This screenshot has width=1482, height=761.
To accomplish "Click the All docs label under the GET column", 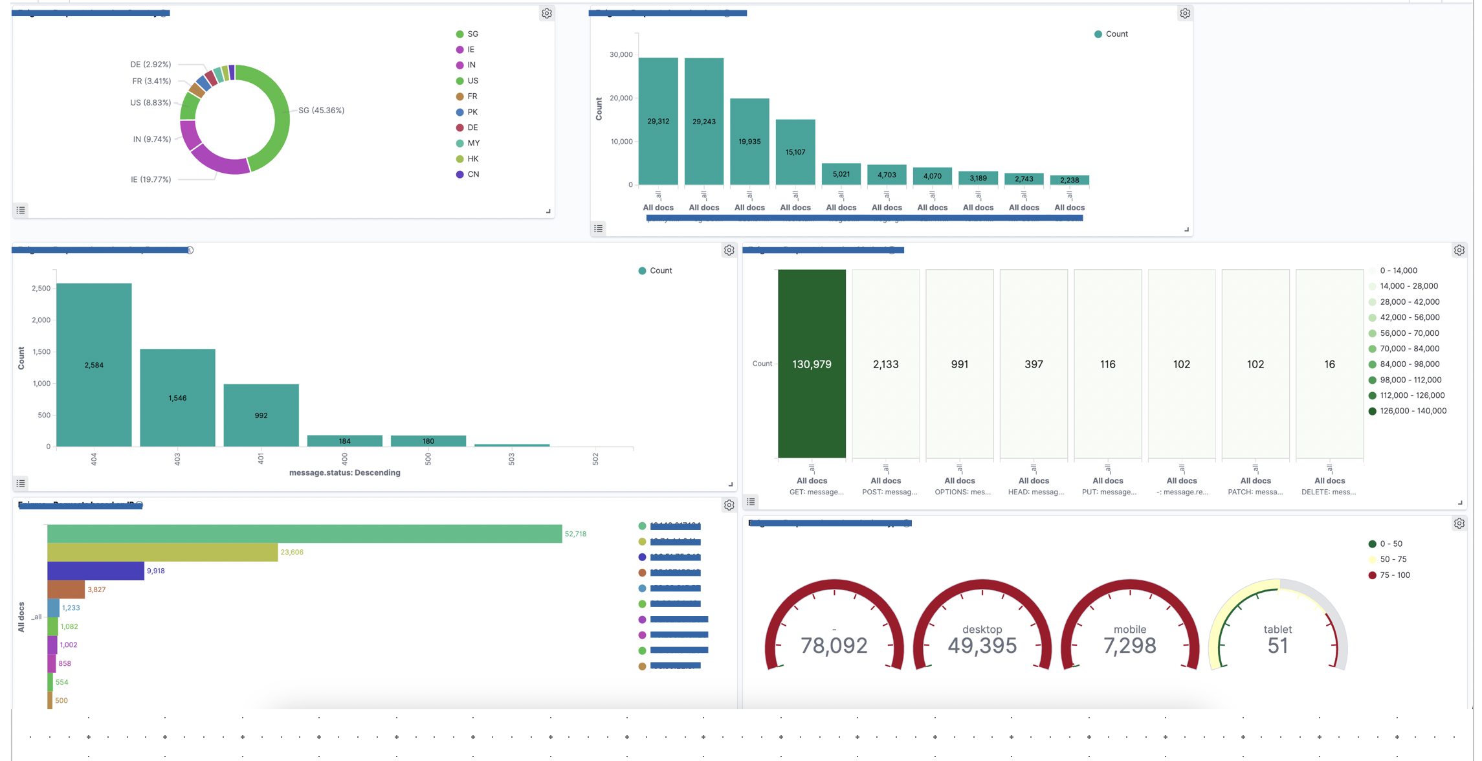I will (812, 481).
